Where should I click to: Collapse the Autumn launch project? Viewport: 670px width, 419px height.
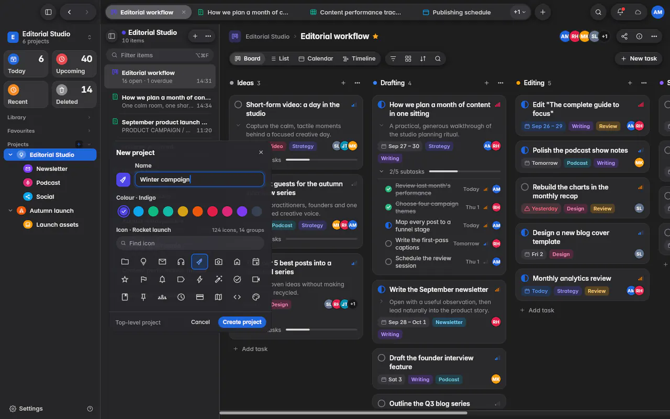pos(10,211)
